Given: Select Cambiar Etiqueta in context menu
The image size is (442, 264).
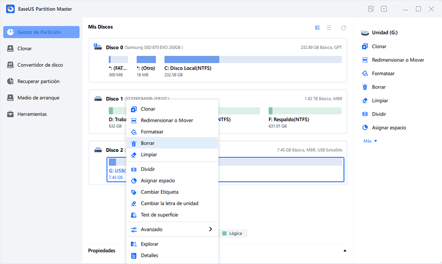Looking at the screenshot, I should [x=172, y=192].
